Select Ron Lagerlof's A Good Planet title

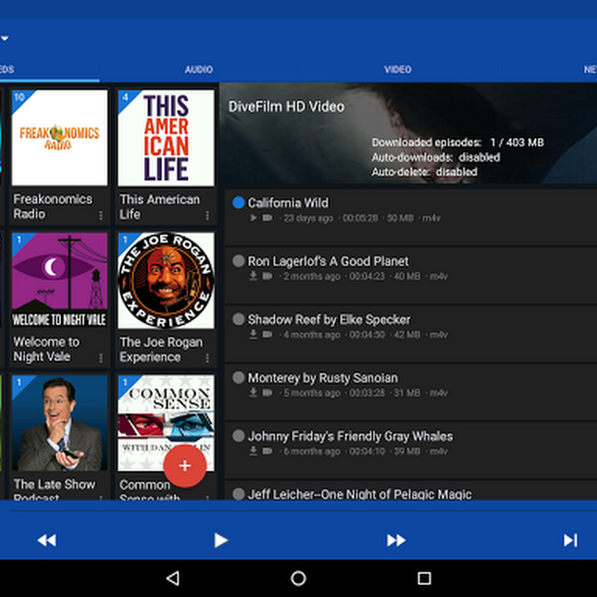pyautogui.click(x=328, y=261)
